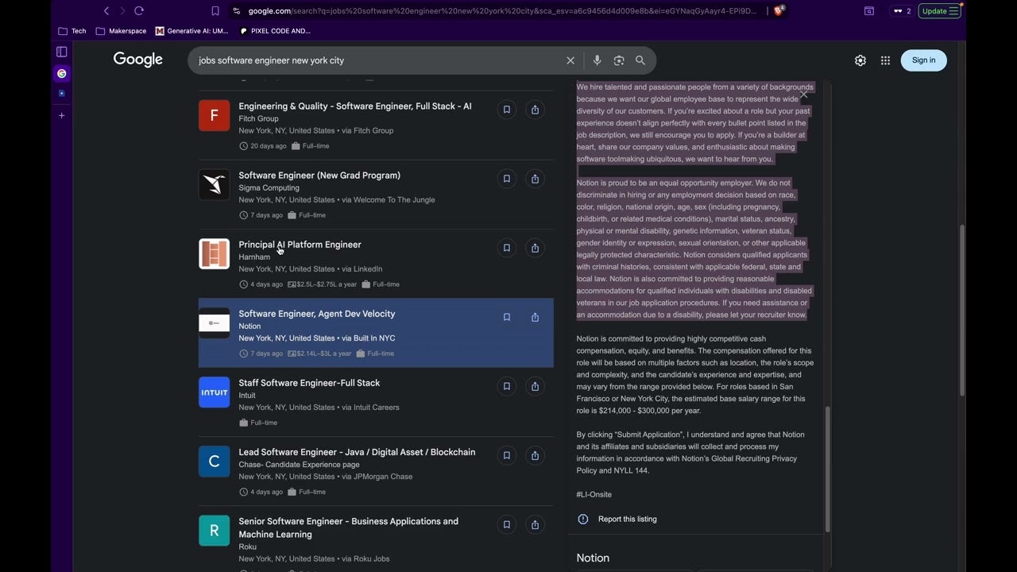
Task: Bookmark this page via address bar bookmark icon
Action: coord(215,11)
